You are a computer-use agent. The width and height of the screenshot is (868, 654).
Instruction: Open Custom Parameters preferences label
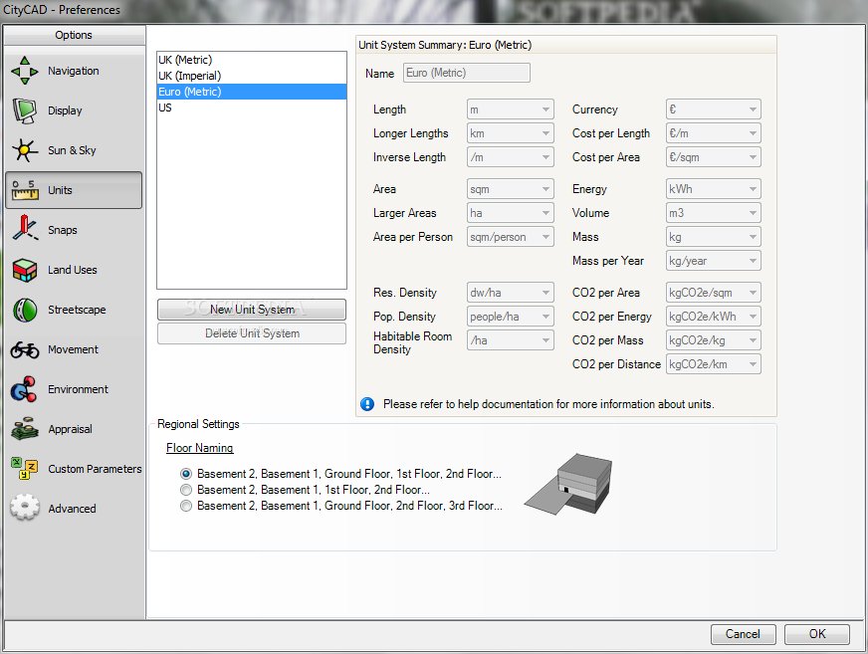(95, 469)
